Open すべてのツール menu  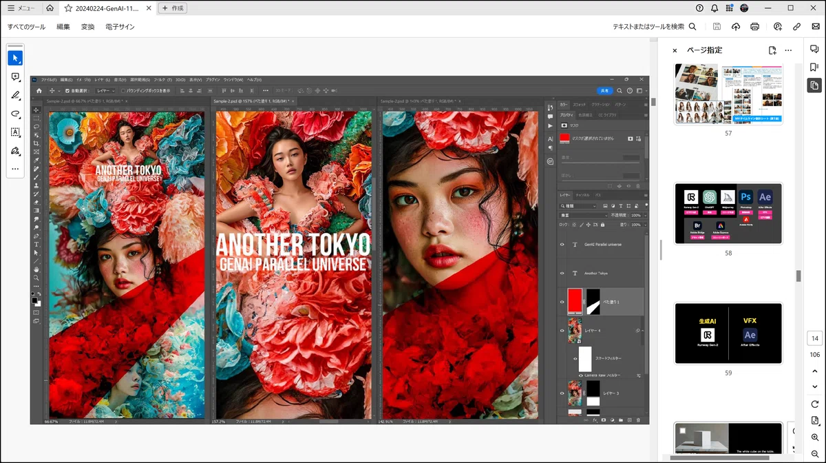coord(26,27)
